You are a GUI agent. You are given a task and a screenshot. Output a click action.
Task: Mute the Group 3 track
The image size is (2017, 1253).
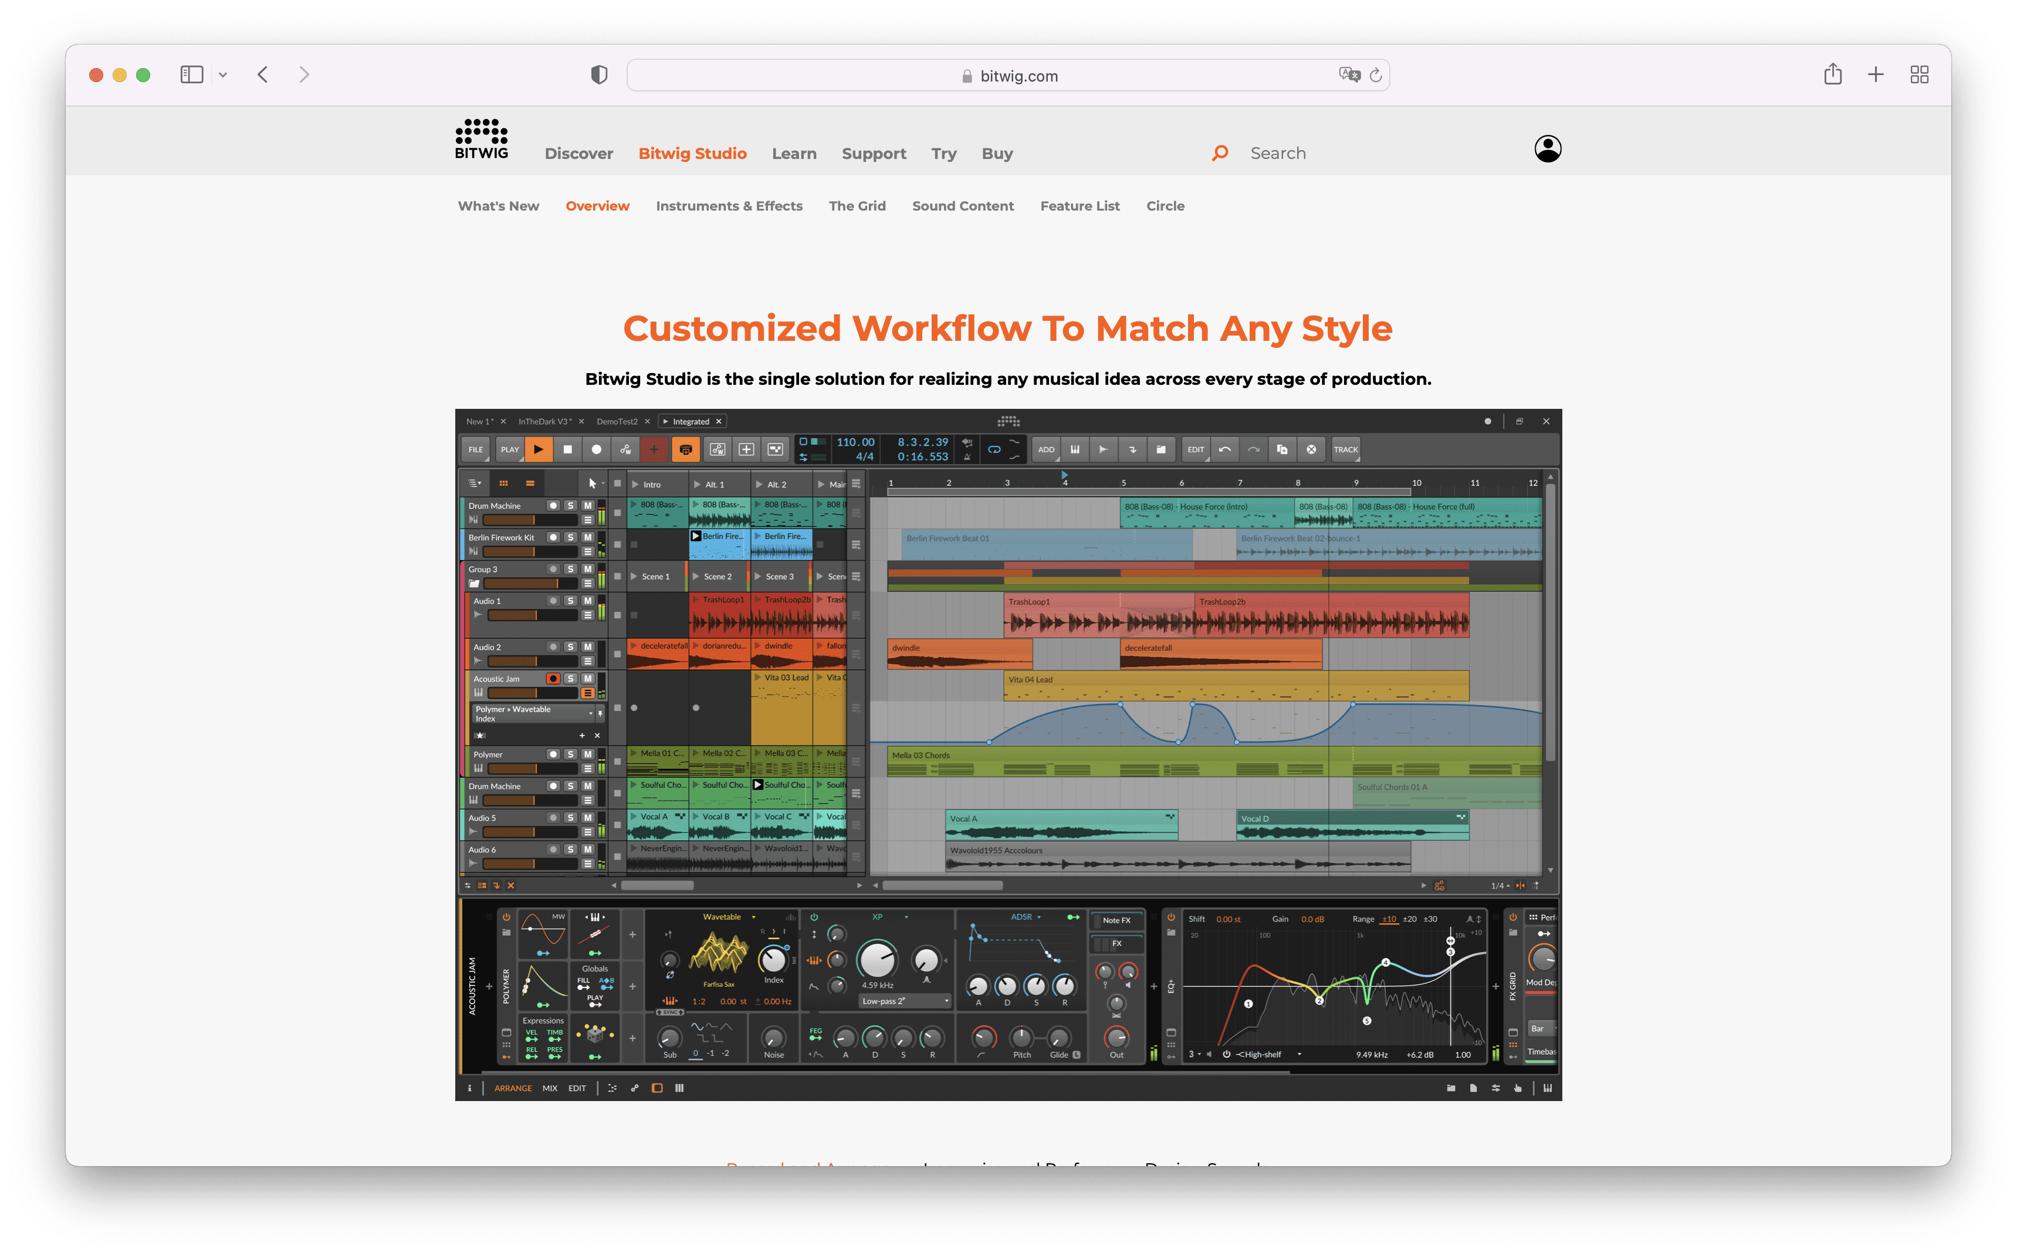(x=587, y=570)
